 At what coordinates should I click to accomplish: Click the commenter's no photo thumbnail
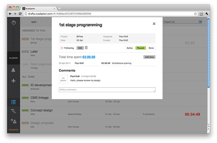point(63,79)
